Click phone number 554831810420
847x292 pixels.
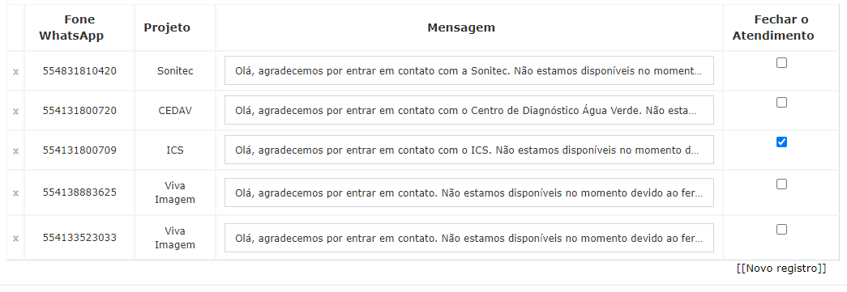point(79,70)
